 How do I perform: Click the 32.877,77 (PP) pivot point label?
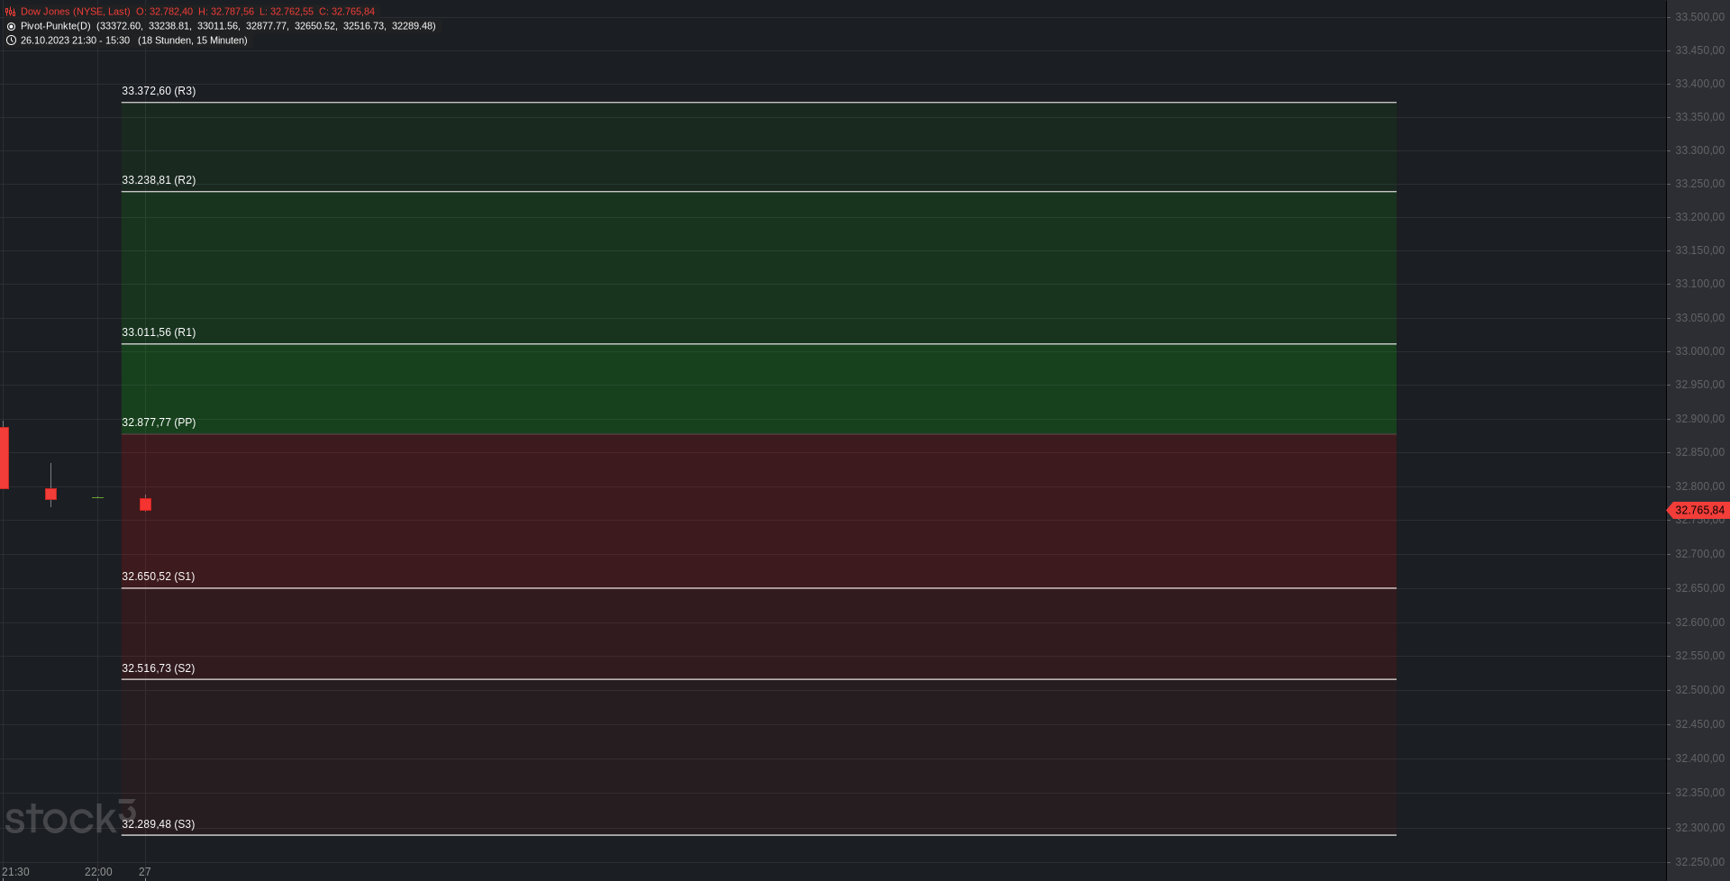click(159, 422)
